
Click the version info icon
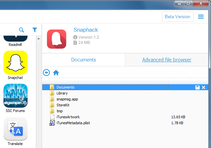click(75, 37)
